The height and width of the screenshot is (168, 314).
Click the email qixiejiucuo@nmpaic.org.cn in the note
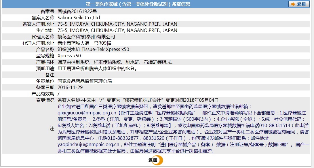tap(87, 113)
